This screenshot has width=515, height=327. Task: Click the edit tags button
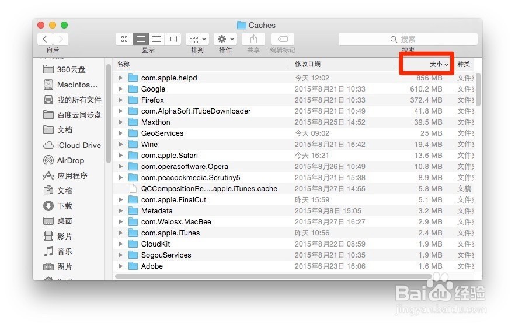[283, 39]
